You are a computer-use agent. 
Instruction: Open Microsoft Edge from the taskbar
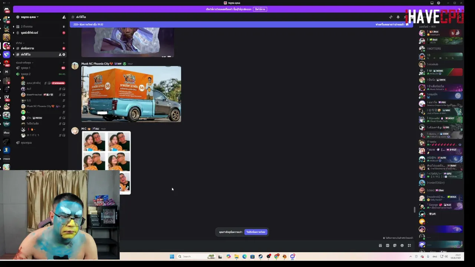pos(245,256)
